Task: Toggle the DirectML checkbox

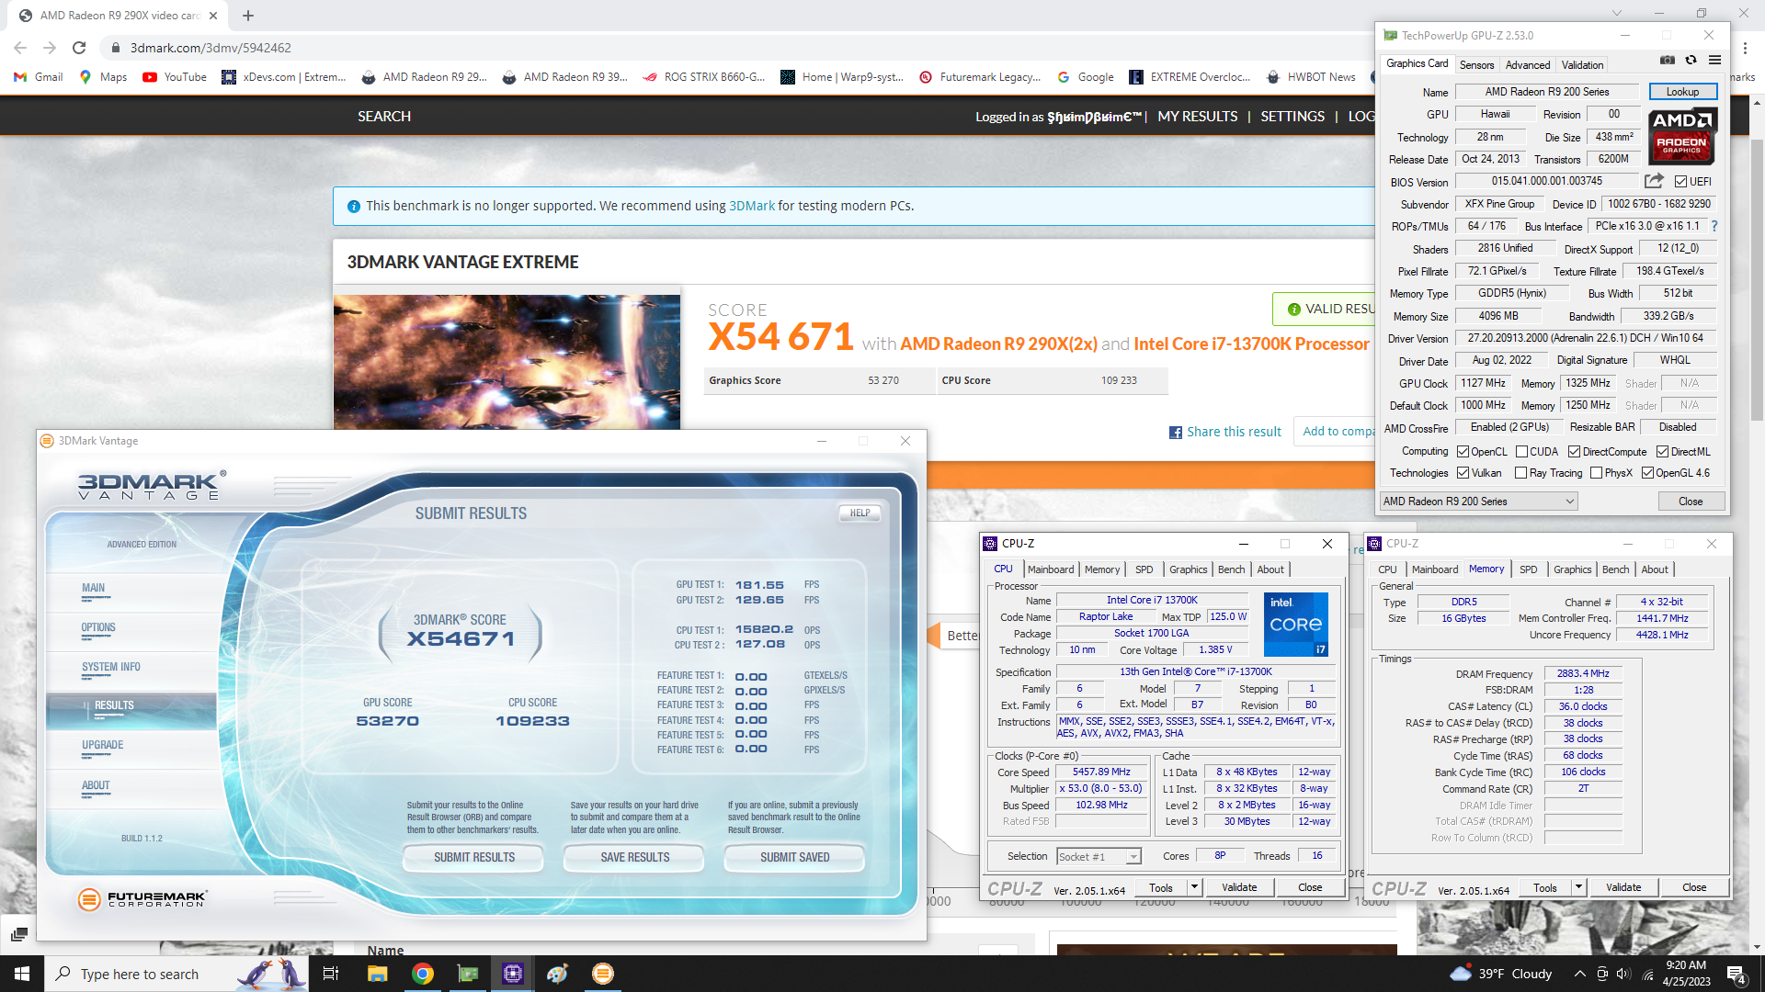Action: (x=1662, y=452)
